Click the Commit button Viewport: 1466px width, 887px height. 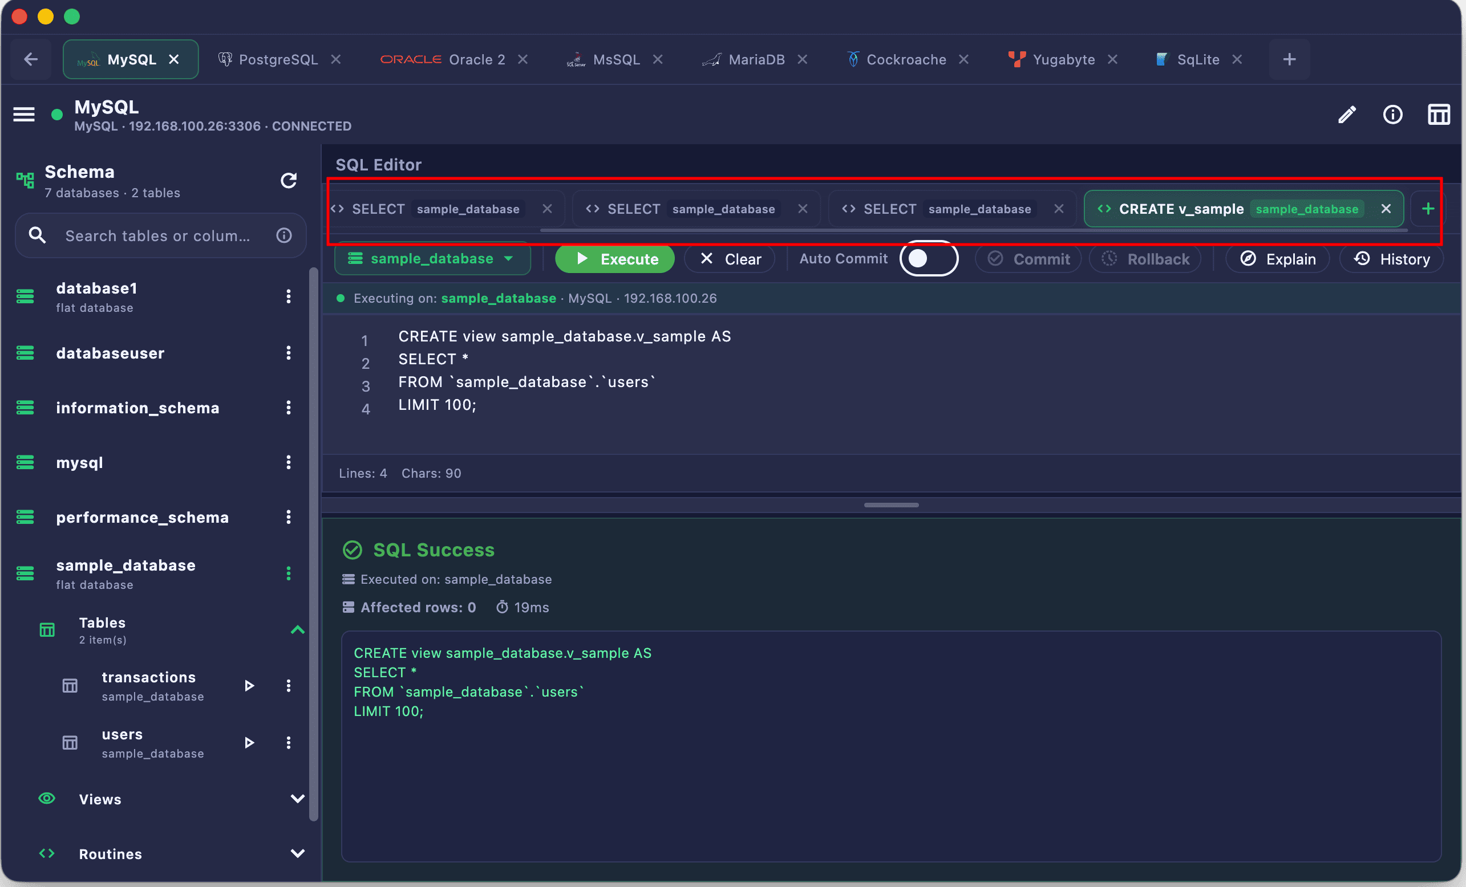[x=1028, y=259]
